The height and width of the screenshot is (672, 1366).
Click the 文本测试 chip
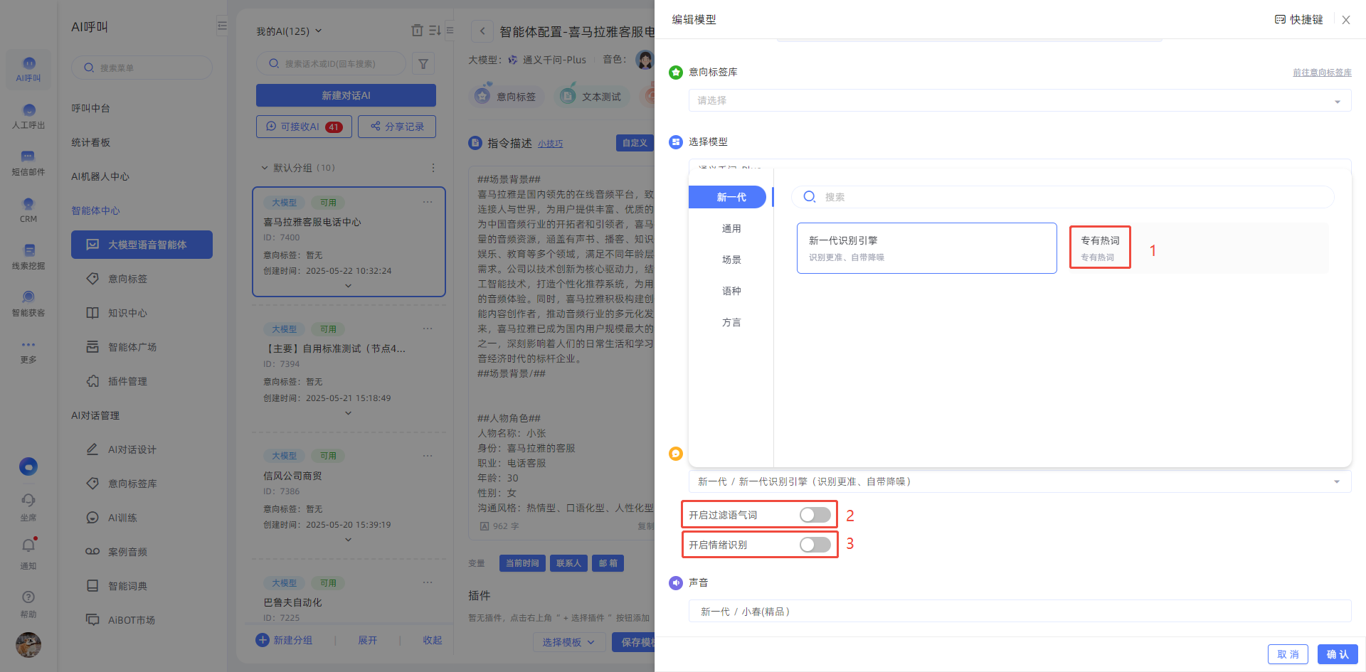pyautogui.click(x=592, y=96)
